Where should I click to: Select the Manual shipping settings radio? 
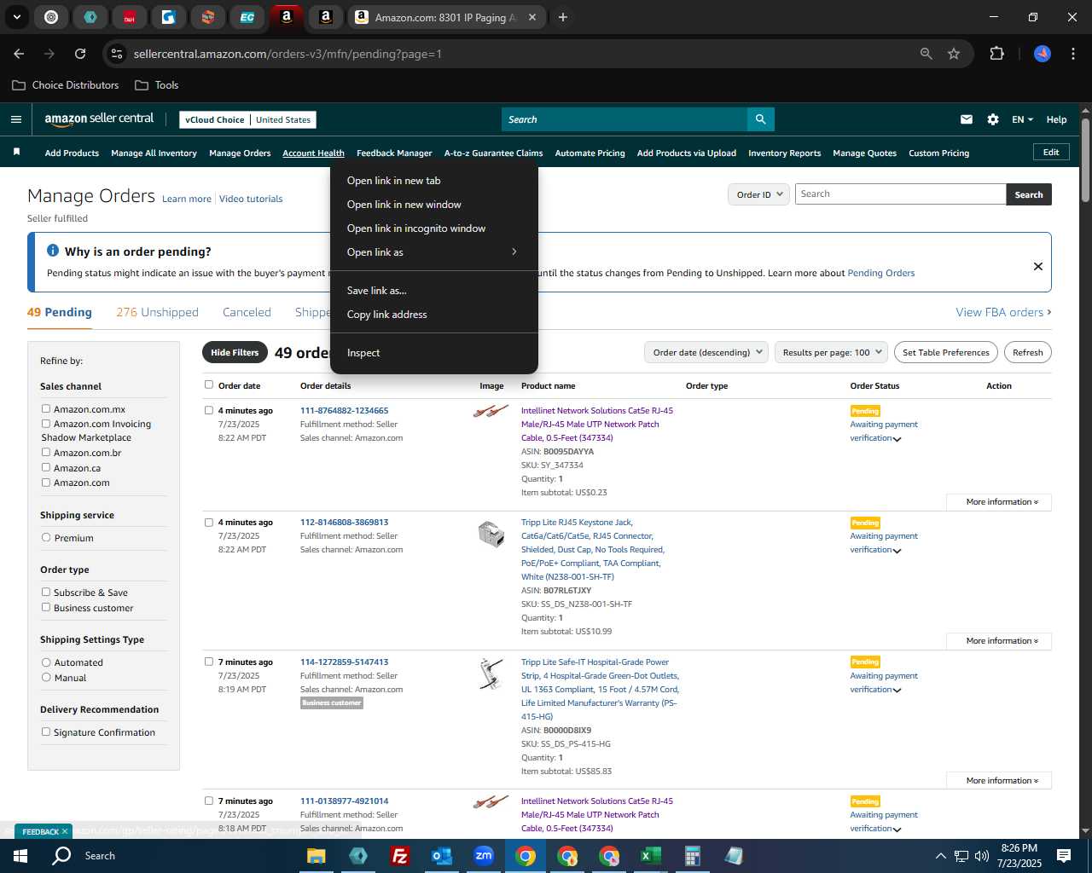click(x=46, y=678)
